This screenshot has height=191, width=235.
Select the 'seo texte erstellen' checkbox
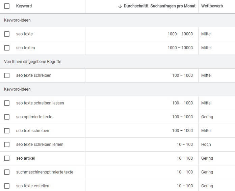click(x=7, y=186)
